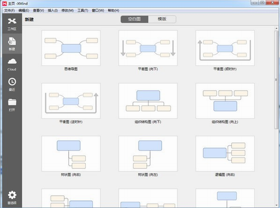Click the scrollbar down arrow
The image size is (280, 208).
click(x=276, y=205)
